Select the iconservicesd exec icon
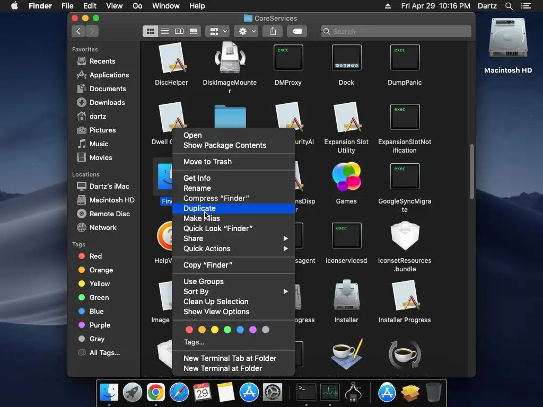This screenshot has width=543, height=407. (x=346, y=236)
